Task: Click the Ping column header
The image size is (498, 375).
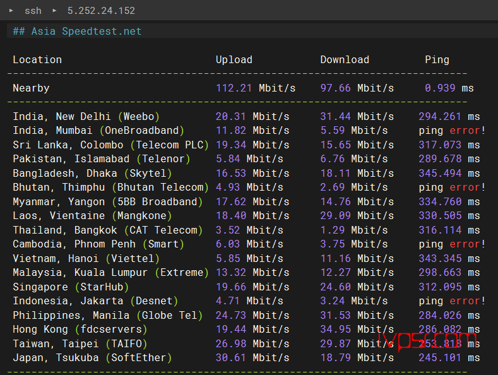Action: [x=437, y=60]
